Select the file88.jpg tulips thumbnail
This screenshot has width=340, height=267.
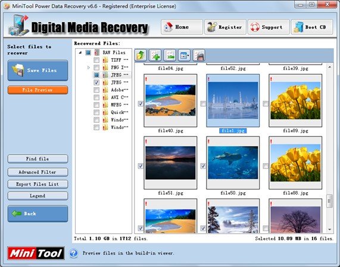tap(295, 163)
